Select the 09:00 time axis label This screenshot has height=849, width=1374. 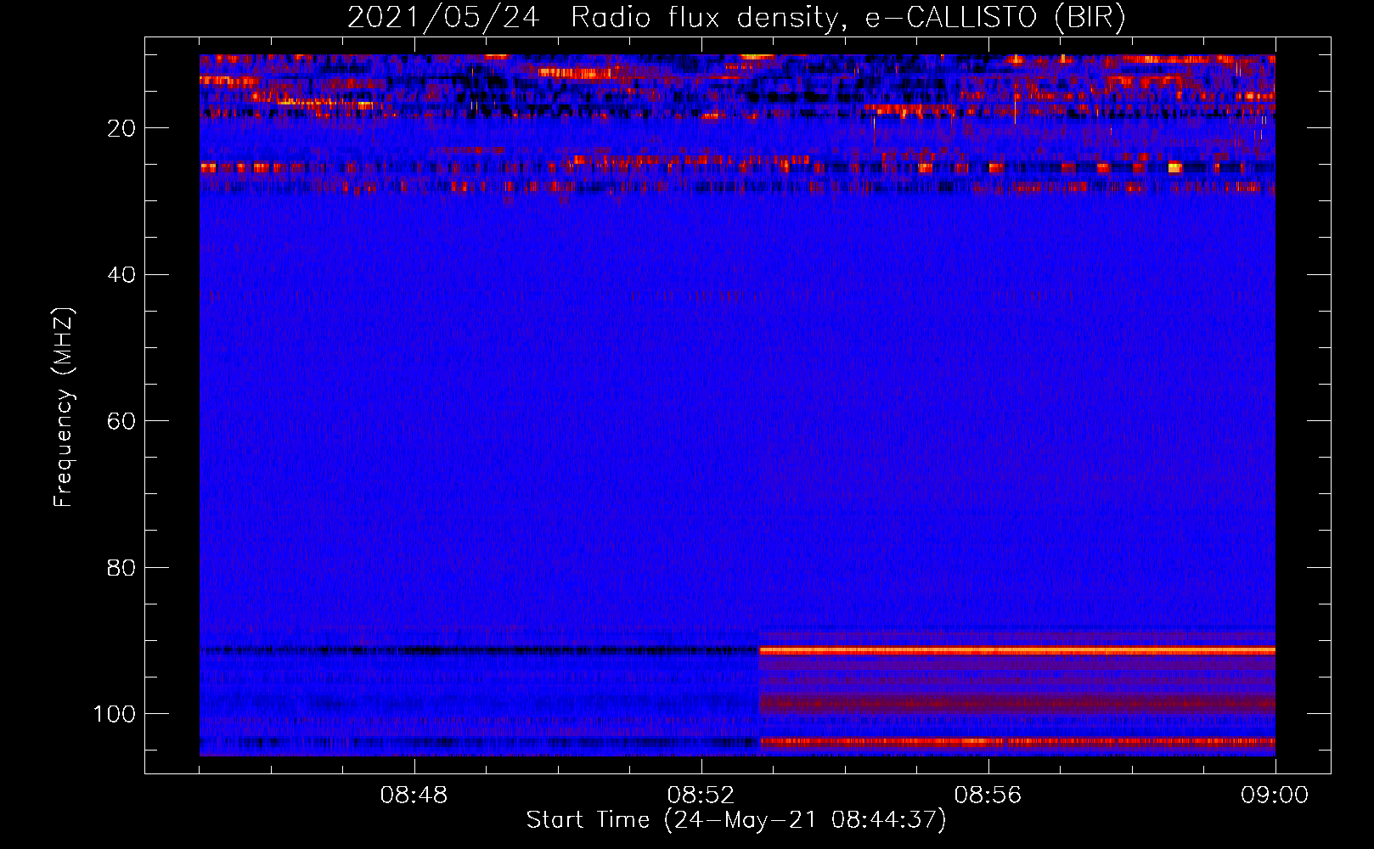click(1274, 796)
